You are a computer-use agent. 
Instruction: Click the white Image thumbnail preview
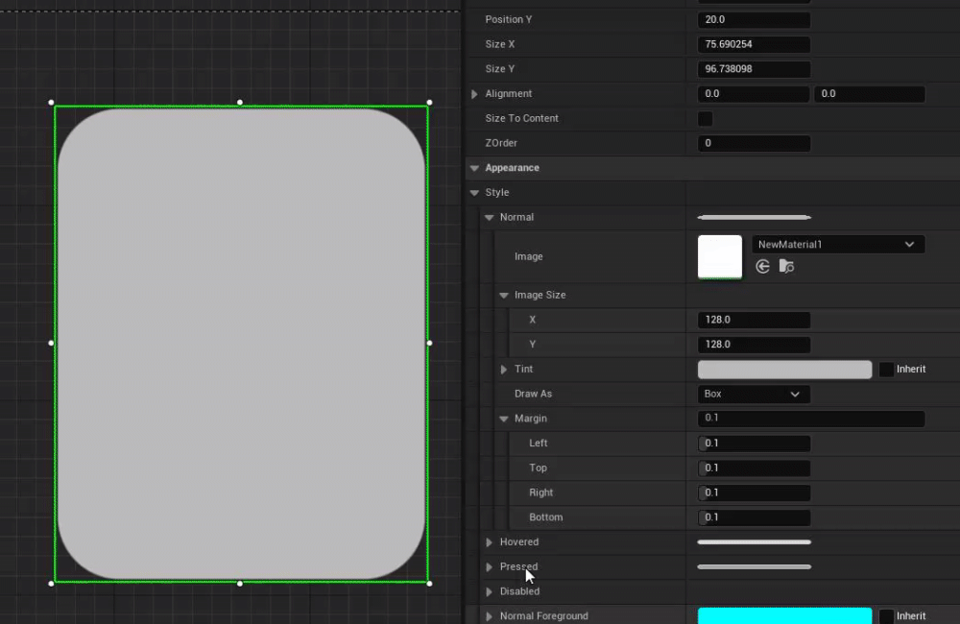pyautogui.click(x=720, y=256)
